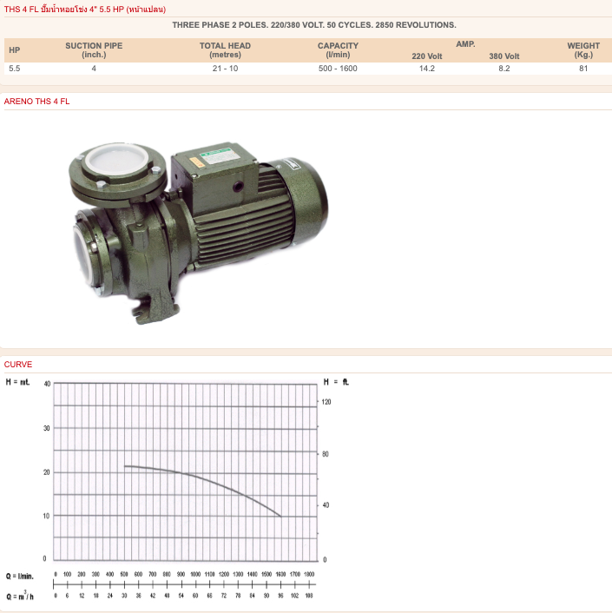Click the H = mt. axis label

tap(17, 382)
